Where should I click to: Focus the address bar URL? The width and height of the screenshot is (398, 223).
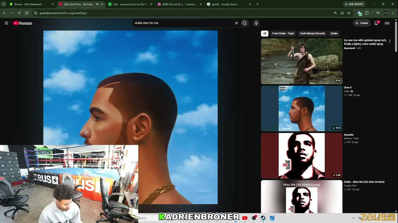point(63,13)
